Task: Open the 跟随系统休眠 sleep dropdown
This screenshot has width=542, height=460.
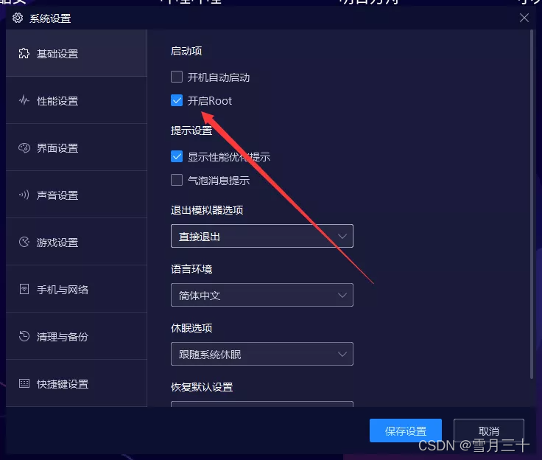Action: (262, 354)
